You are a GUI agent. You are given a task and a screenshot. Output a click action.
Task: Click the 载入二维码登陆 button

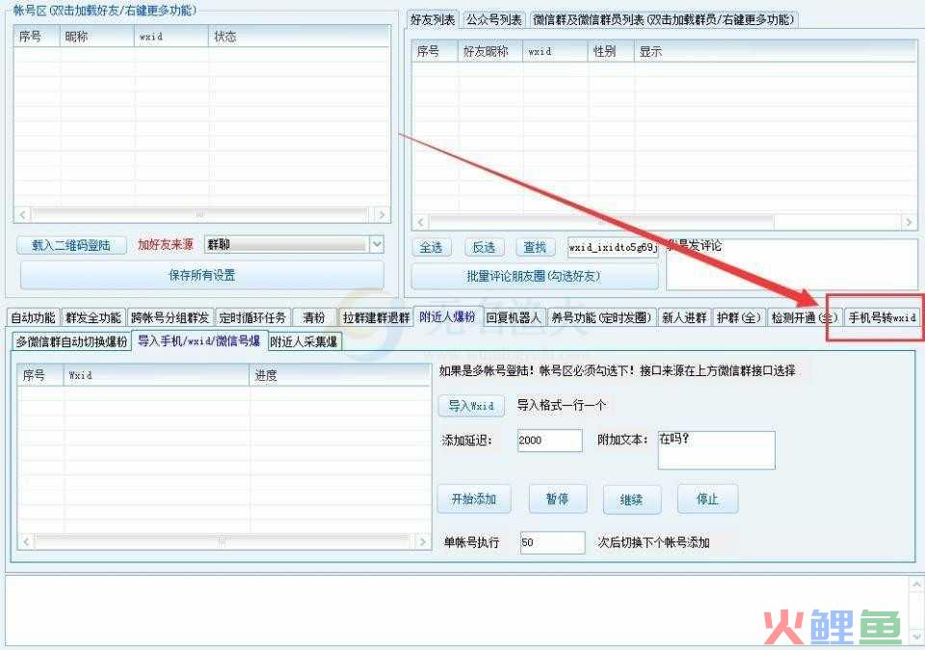(70, 245)
